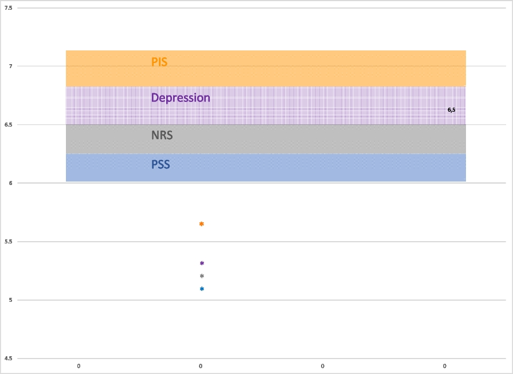Select the blue asterisk data point
Image resolution: width=513 pixels, height=374 pixels.
click(x=202, y=289)
